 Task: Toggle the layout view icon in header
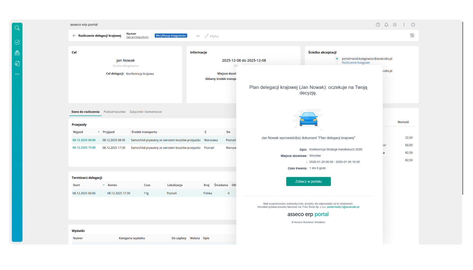(x=412, y=36)
